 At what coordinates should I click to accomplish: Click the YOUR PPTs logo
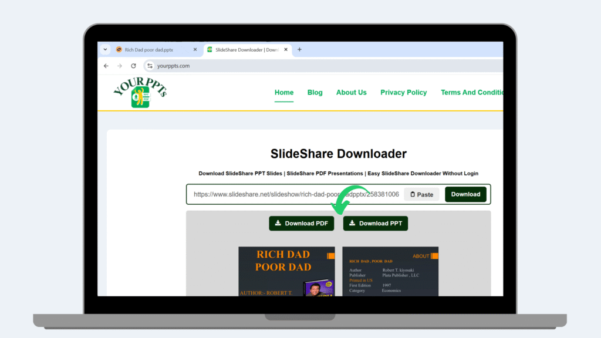(x=140, y=92)
